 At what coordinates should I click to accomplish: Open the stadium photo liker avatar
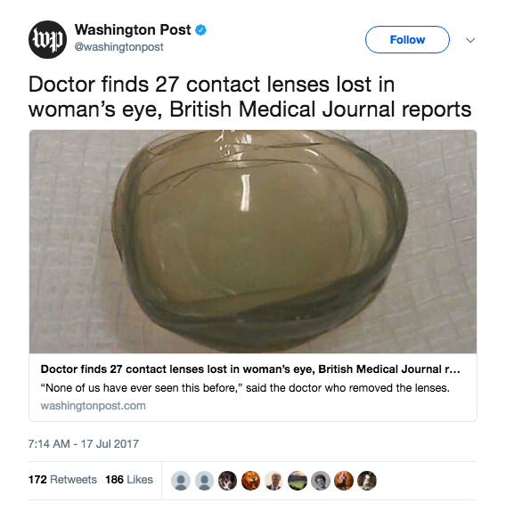click(298, 481)
